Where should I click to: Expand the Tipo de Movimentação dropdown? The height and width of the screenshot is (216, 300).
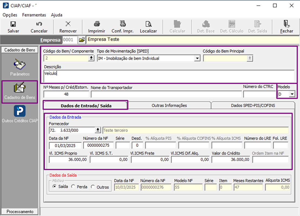[197, 58]
